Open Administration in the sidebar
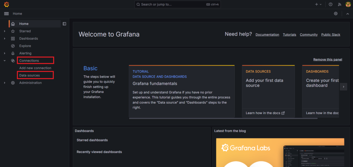 tap(30, 83)
